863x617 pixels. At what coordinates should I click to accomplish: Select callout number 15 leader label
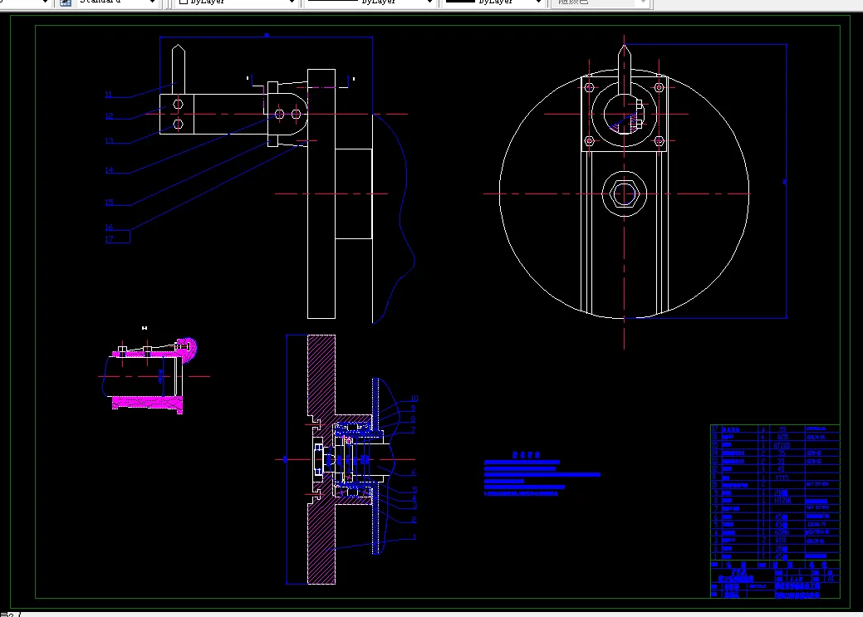tap(109, 203)
